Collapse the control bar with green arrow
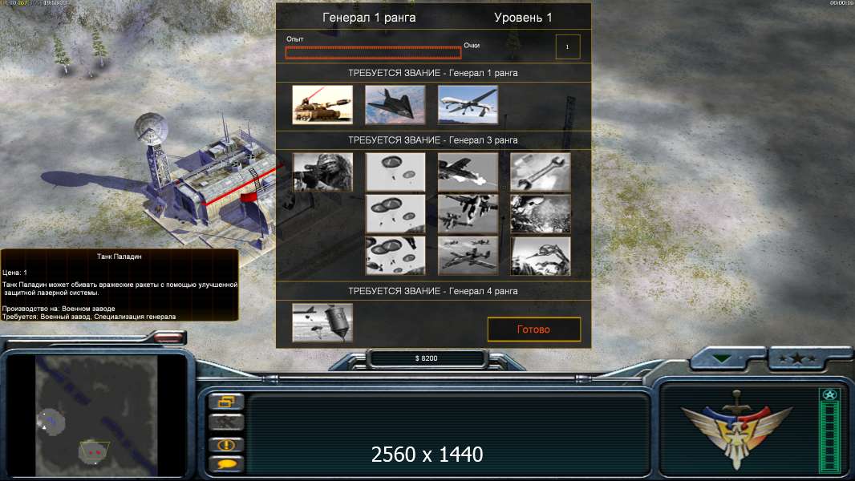 [722, 358]
